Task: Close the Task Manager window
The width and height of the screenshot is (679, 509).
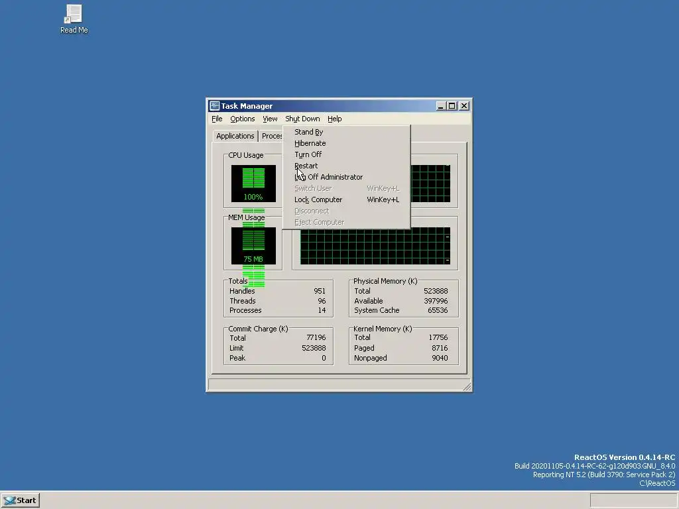Action: pyautogui.click(x=464, y=106)
